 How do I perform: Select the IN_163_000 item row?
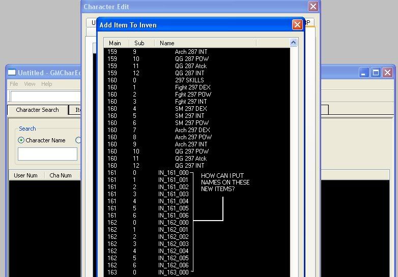pos(173,272)
